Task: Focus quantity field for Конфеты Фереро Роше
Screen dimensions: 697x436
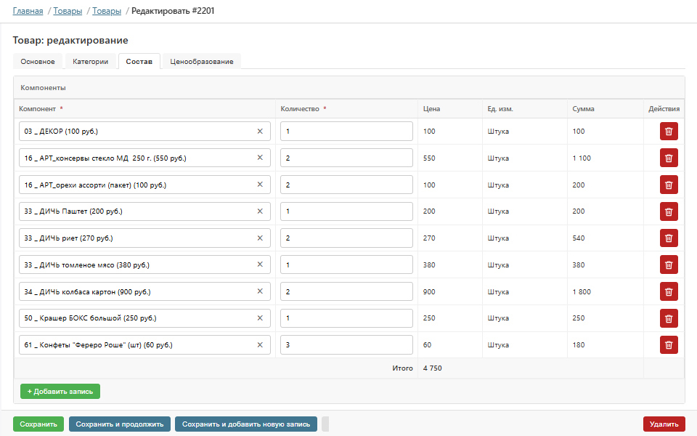Action: pyautogui.click(x=346, y=344)
